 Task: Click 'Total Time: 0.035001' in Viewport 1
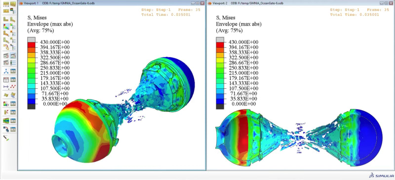166,15
